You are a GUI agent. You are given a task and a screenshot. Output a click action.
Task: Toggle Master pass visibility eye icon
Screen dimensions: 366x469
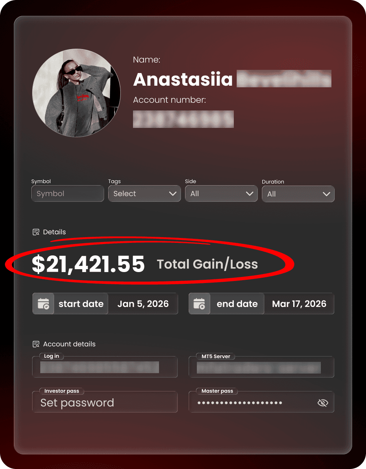[x=322, y=403]
